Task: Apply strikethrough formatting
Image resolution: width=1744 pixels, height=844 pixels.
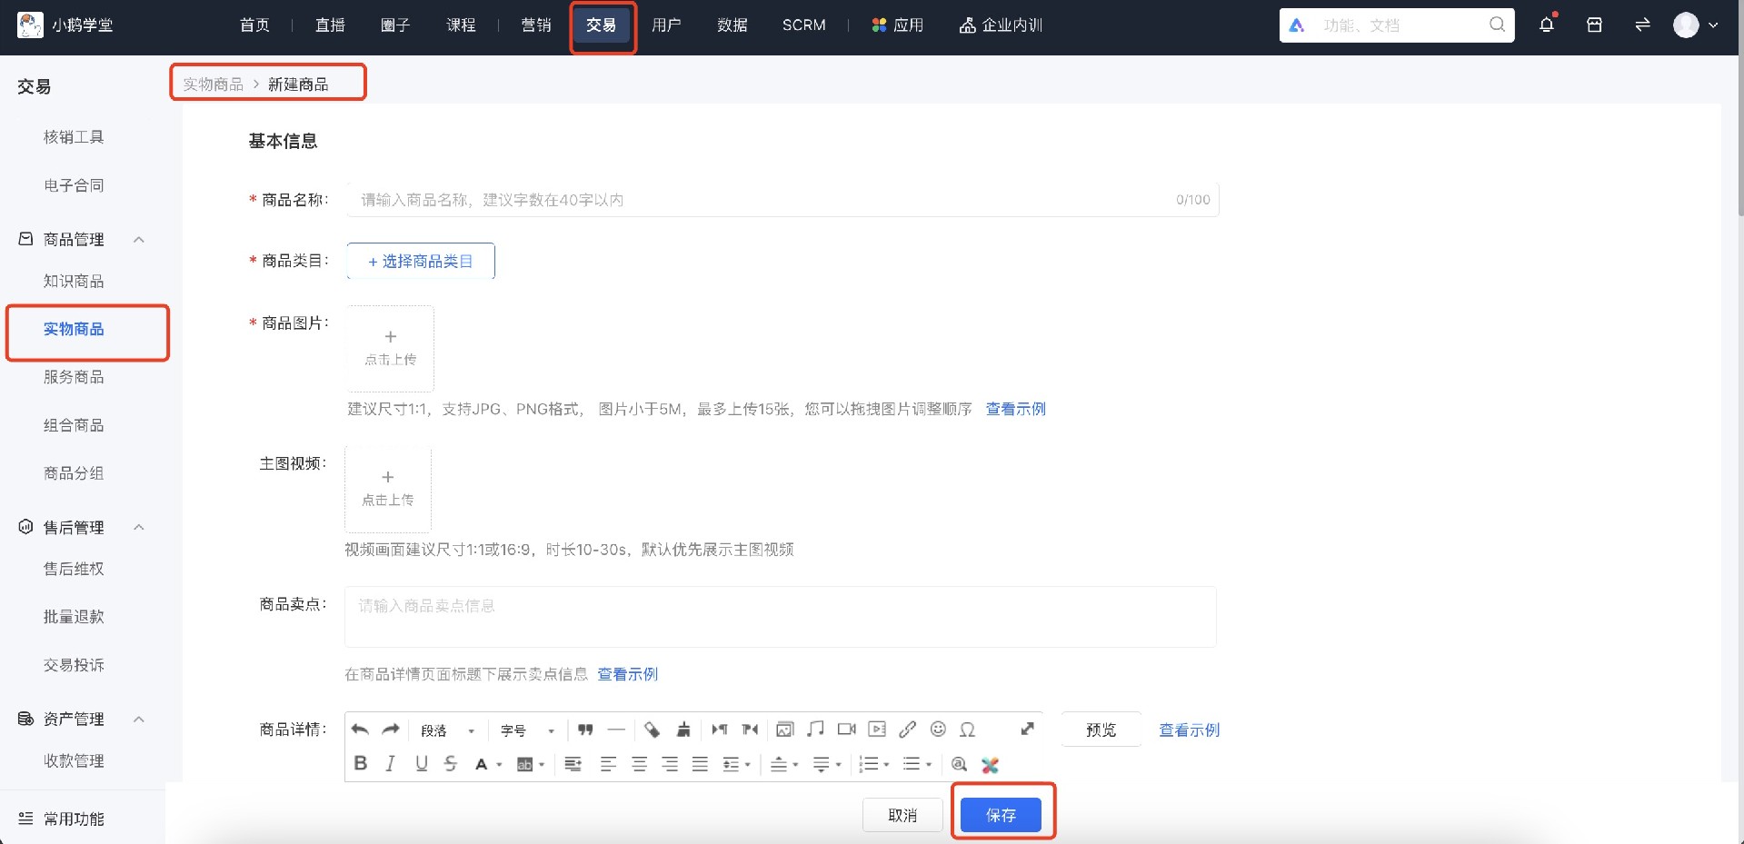Action: pos(451,764)
